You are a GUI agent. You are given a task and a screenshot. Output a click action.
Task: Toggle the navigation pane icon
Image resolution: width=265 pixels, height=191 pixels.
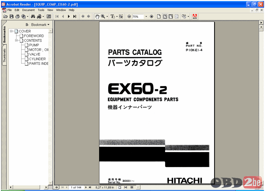coord(49,16)
